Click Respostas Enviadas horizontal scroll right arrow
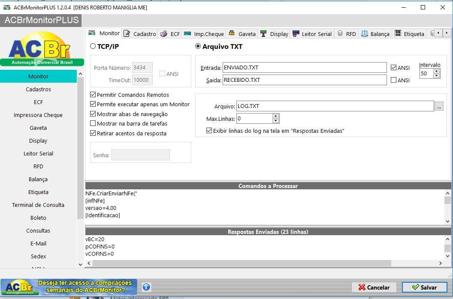The width and height of the screenshot is (453, 299). (440, 263)
